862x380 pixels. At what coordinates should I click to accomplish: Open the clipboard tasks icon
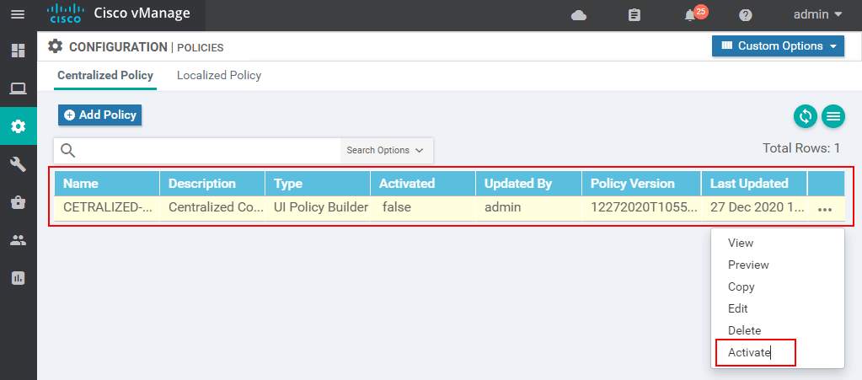(634, 15)
